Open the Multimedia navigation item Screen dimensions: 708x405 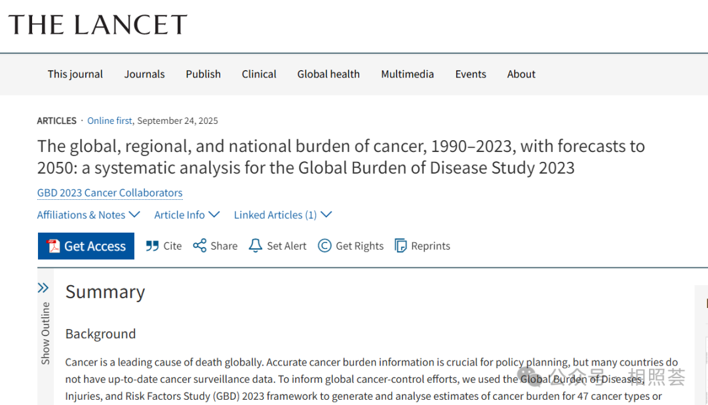point(407,74)
